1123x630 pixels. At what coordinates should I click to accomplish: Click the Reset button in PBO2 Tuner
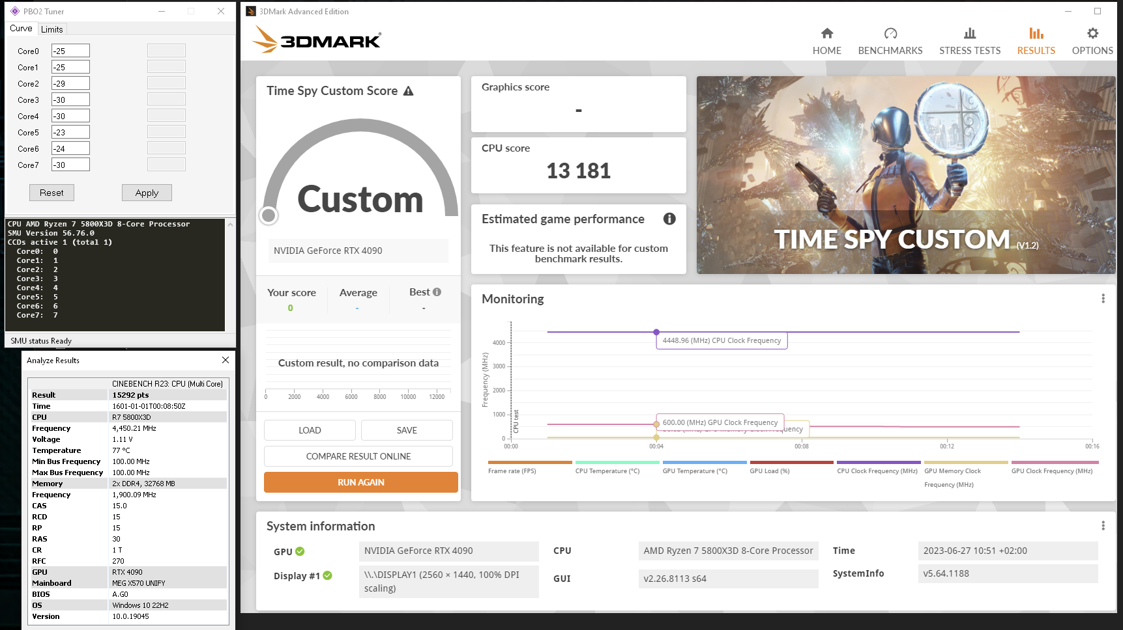[51, 193]
